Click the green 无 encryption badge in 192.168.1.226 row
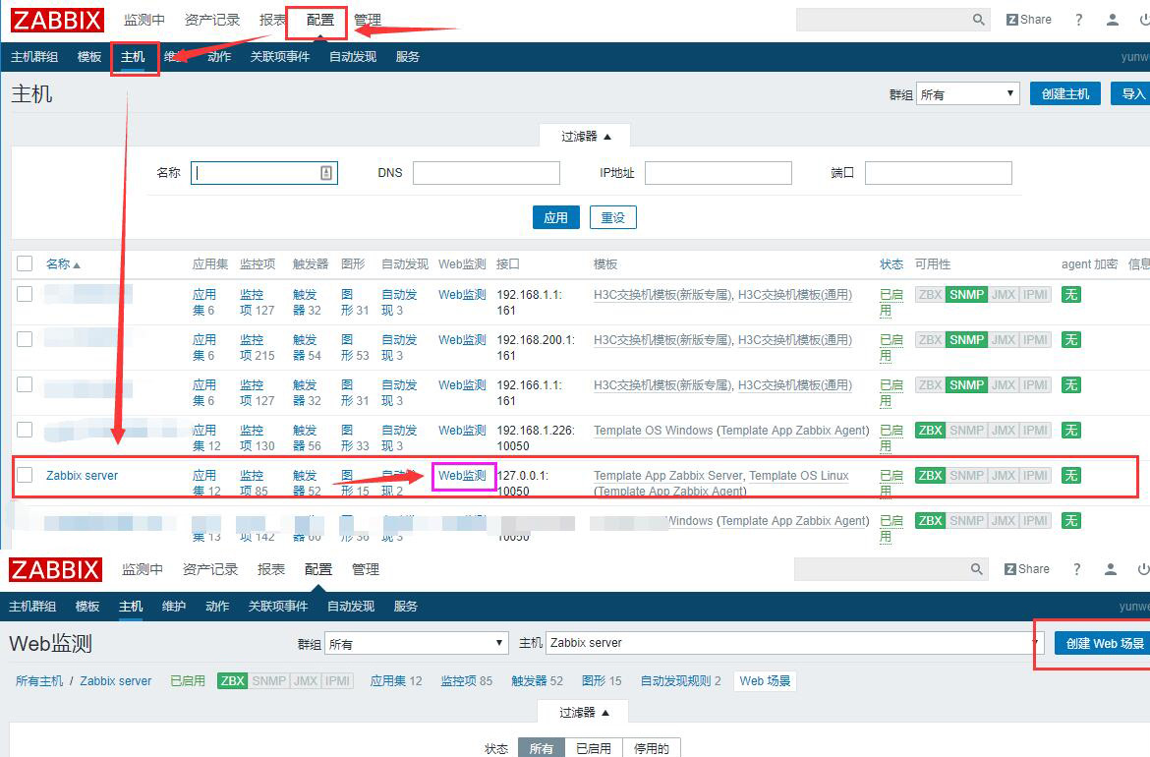Screen dimensions: 1150x757 (1070, 430)
